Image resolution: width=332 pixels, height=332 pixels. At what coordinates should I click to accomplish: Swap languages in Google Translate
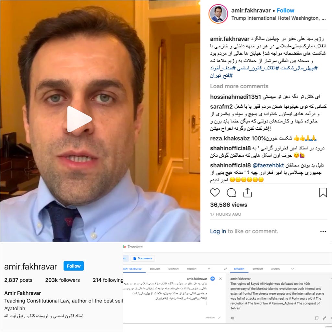tap(226, 269)
